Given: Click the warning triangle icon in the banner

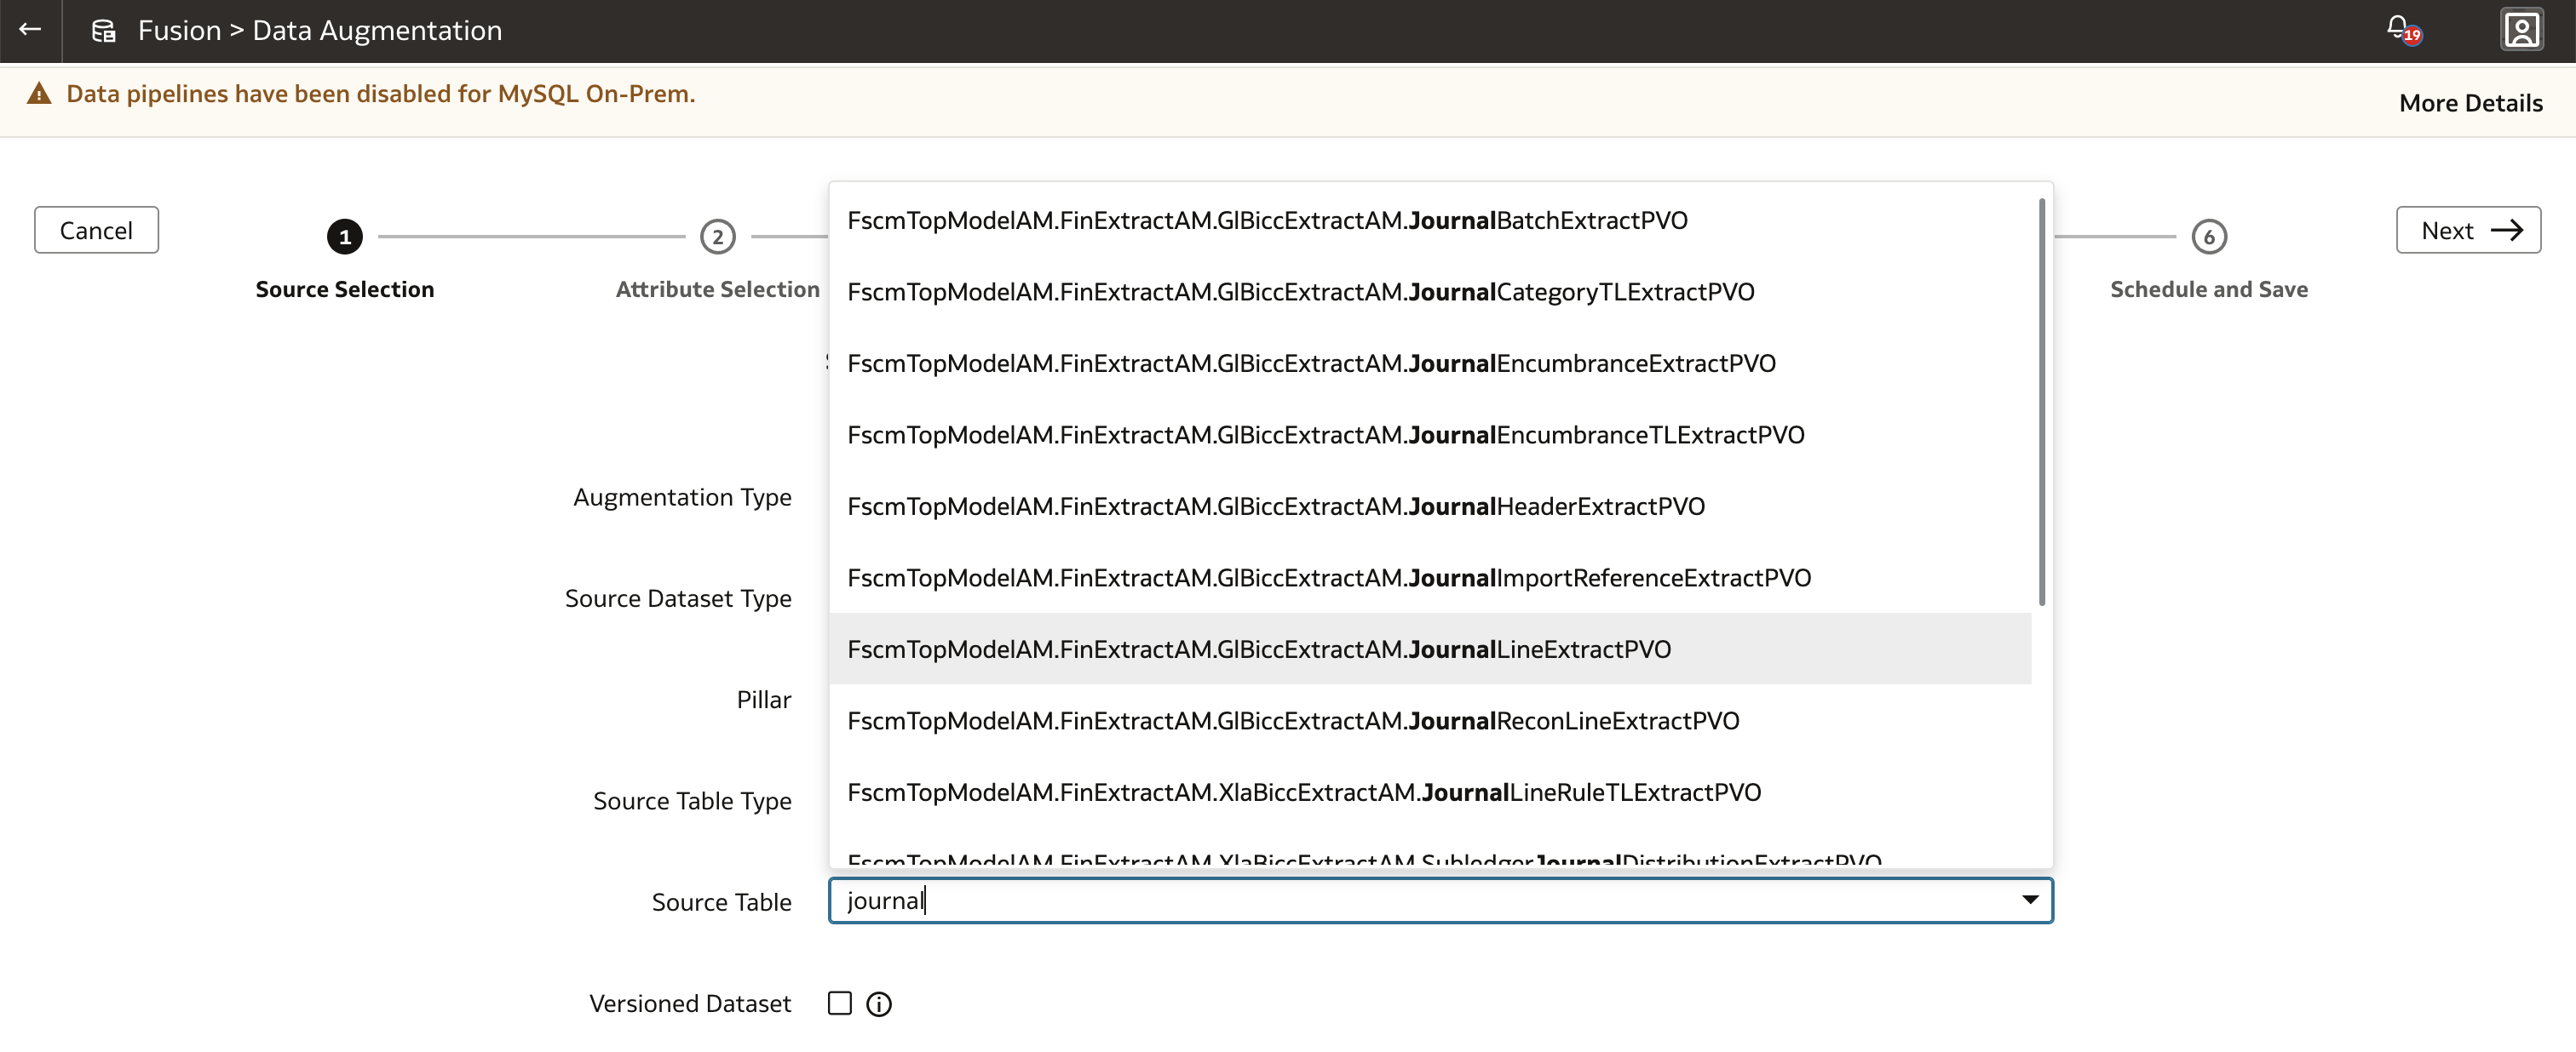Looking at the screenshot, I should pyautogui.click(x=39, y=94).
